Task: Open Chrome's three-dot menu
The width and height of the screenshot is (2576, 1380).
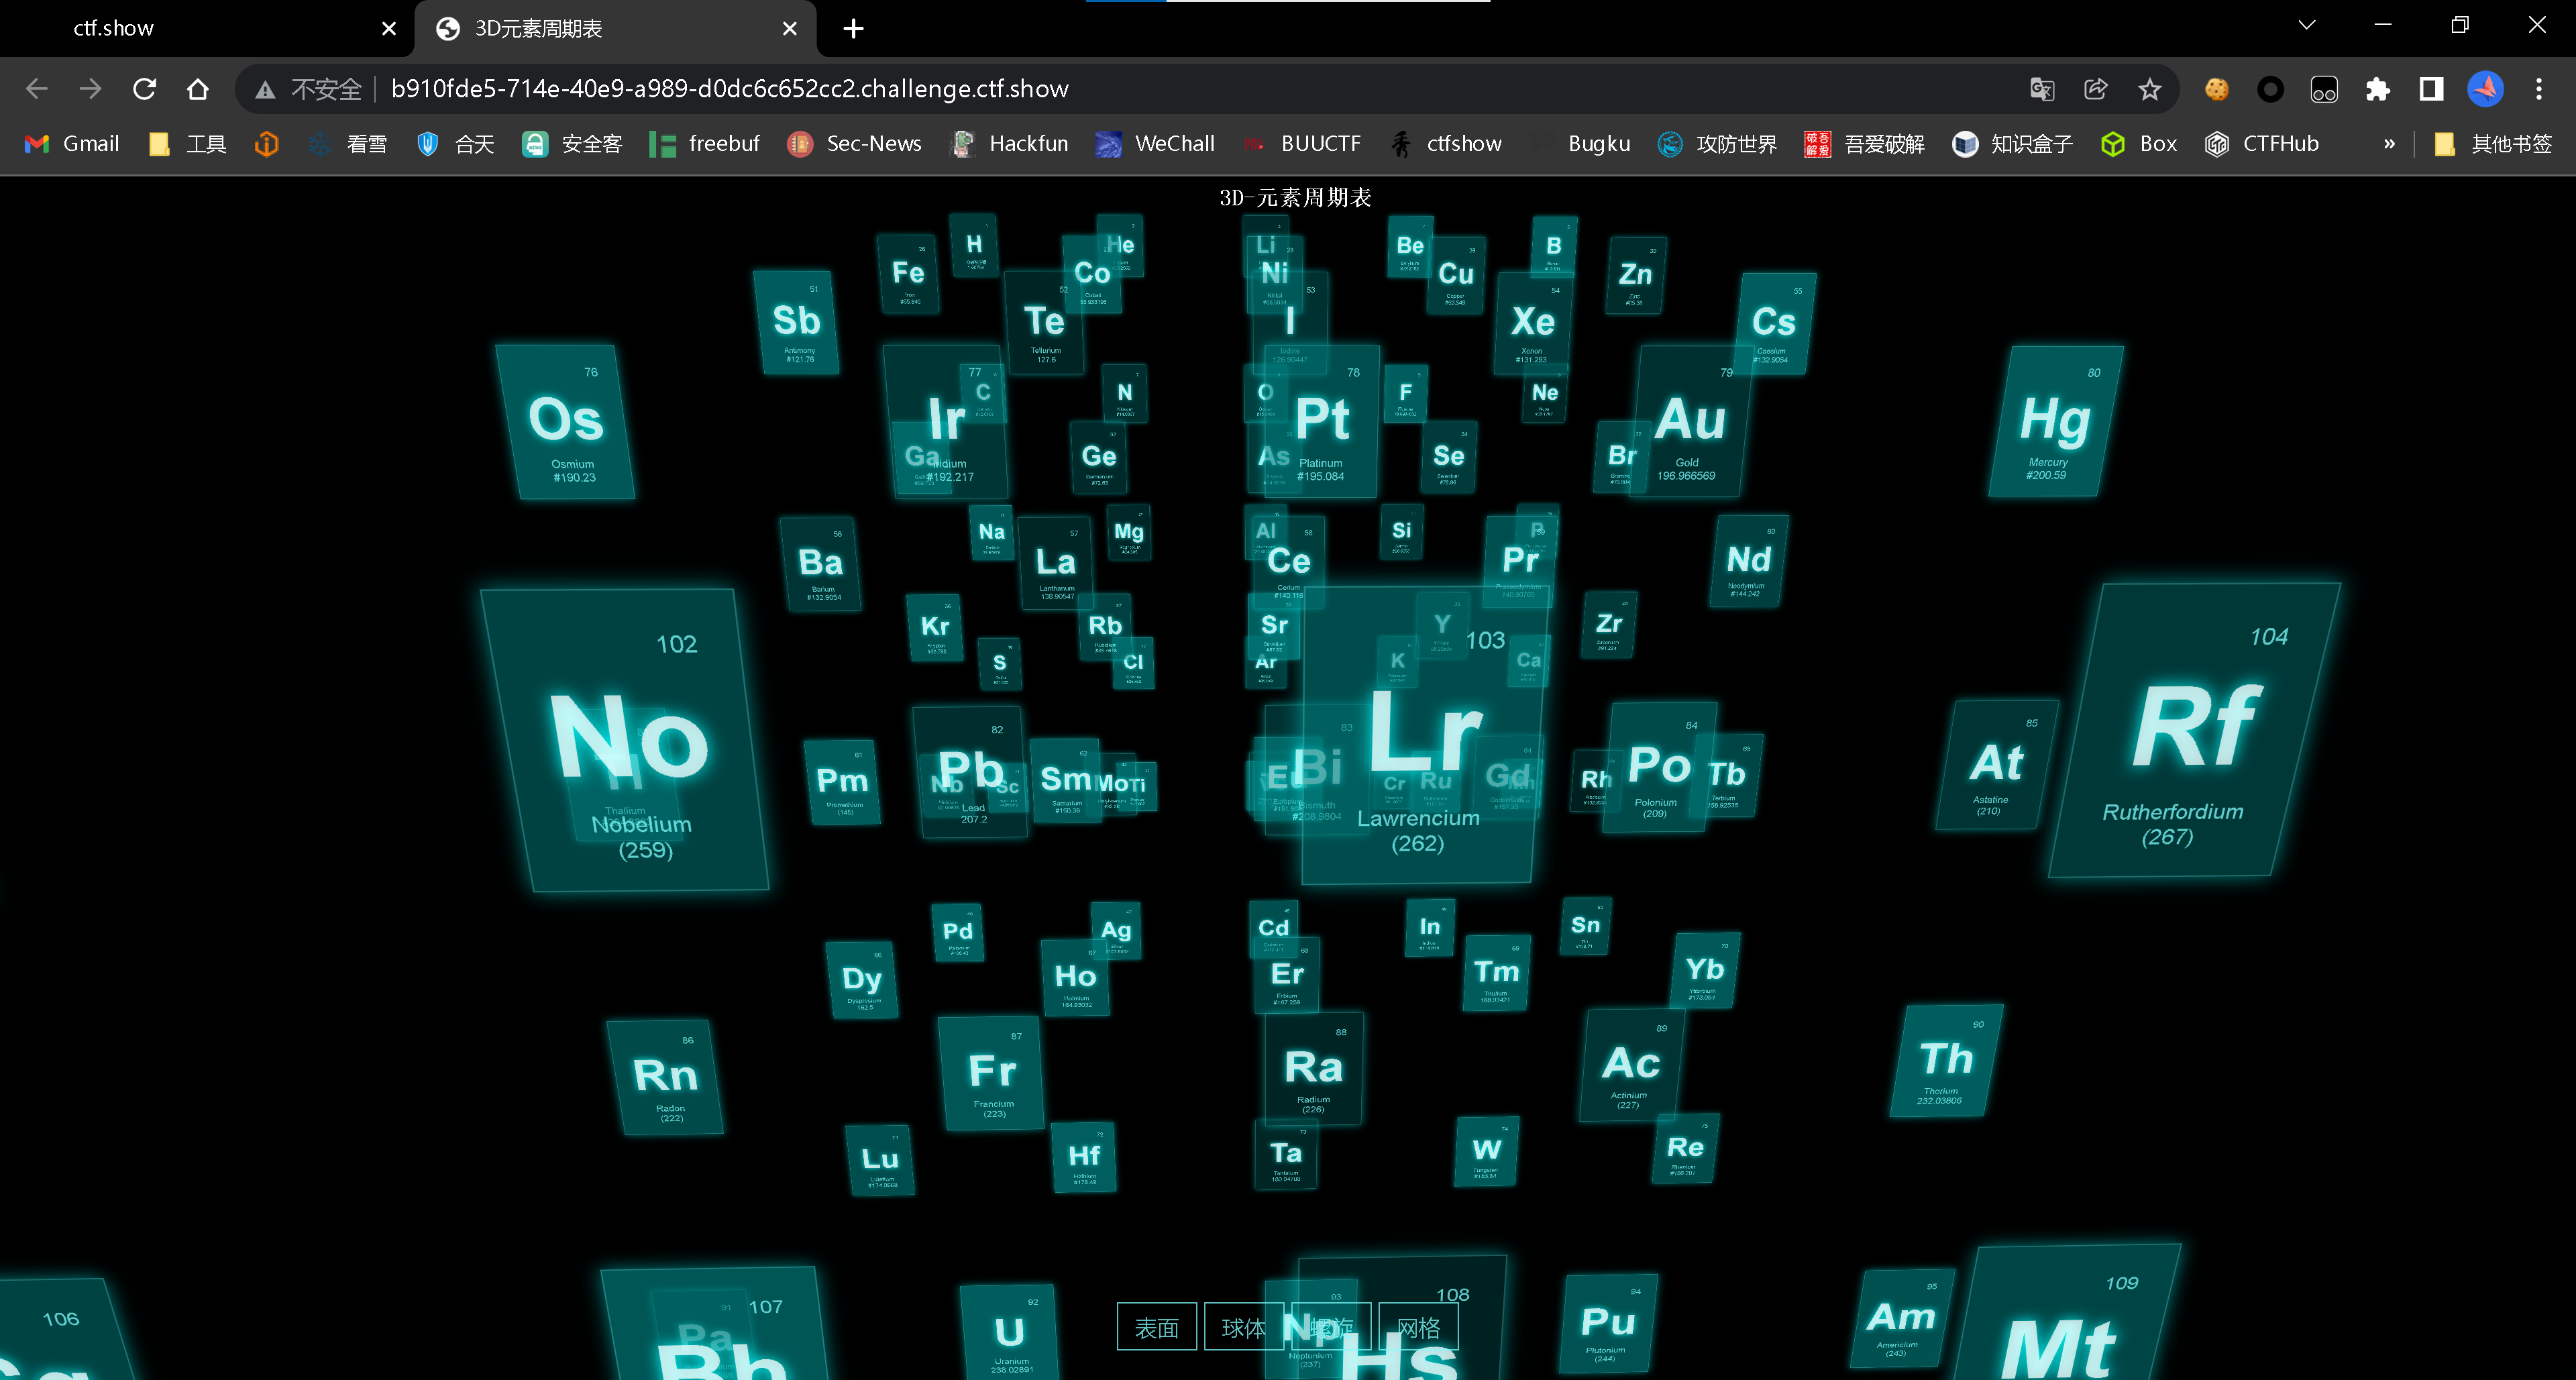Action: pos(2539,89)
